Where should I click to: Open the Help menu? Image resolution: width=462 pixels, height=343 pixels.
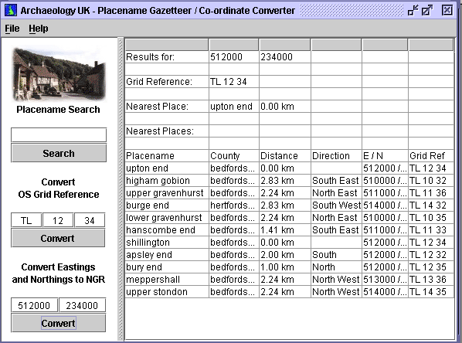[x=39, y=29]
